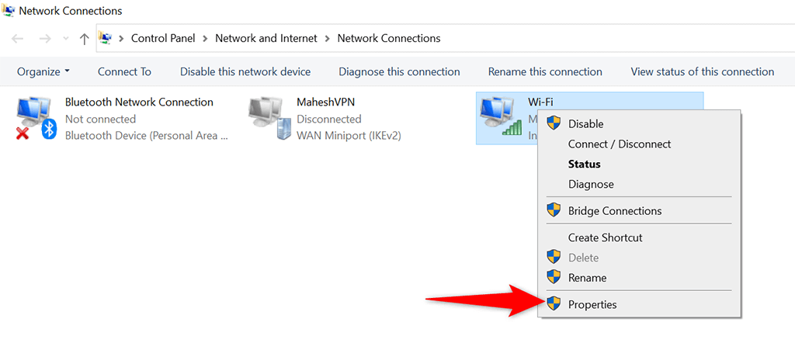Click the shield icon beside Bridge Connections
Viewport: 795px width, 343px height.
tap(554, 211)
